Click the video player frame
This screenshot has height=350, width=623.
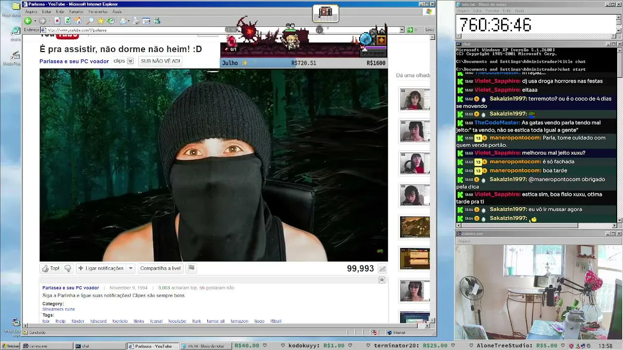214,165
